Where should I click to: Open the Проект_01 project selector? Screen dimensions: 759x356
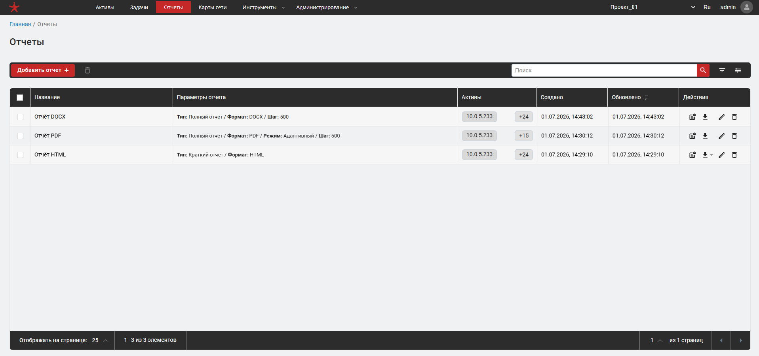[652, 7]
